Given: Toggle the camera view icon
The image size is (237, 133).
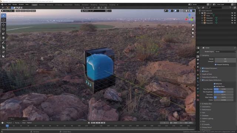Looking at the screenshot, I should 193,33.
